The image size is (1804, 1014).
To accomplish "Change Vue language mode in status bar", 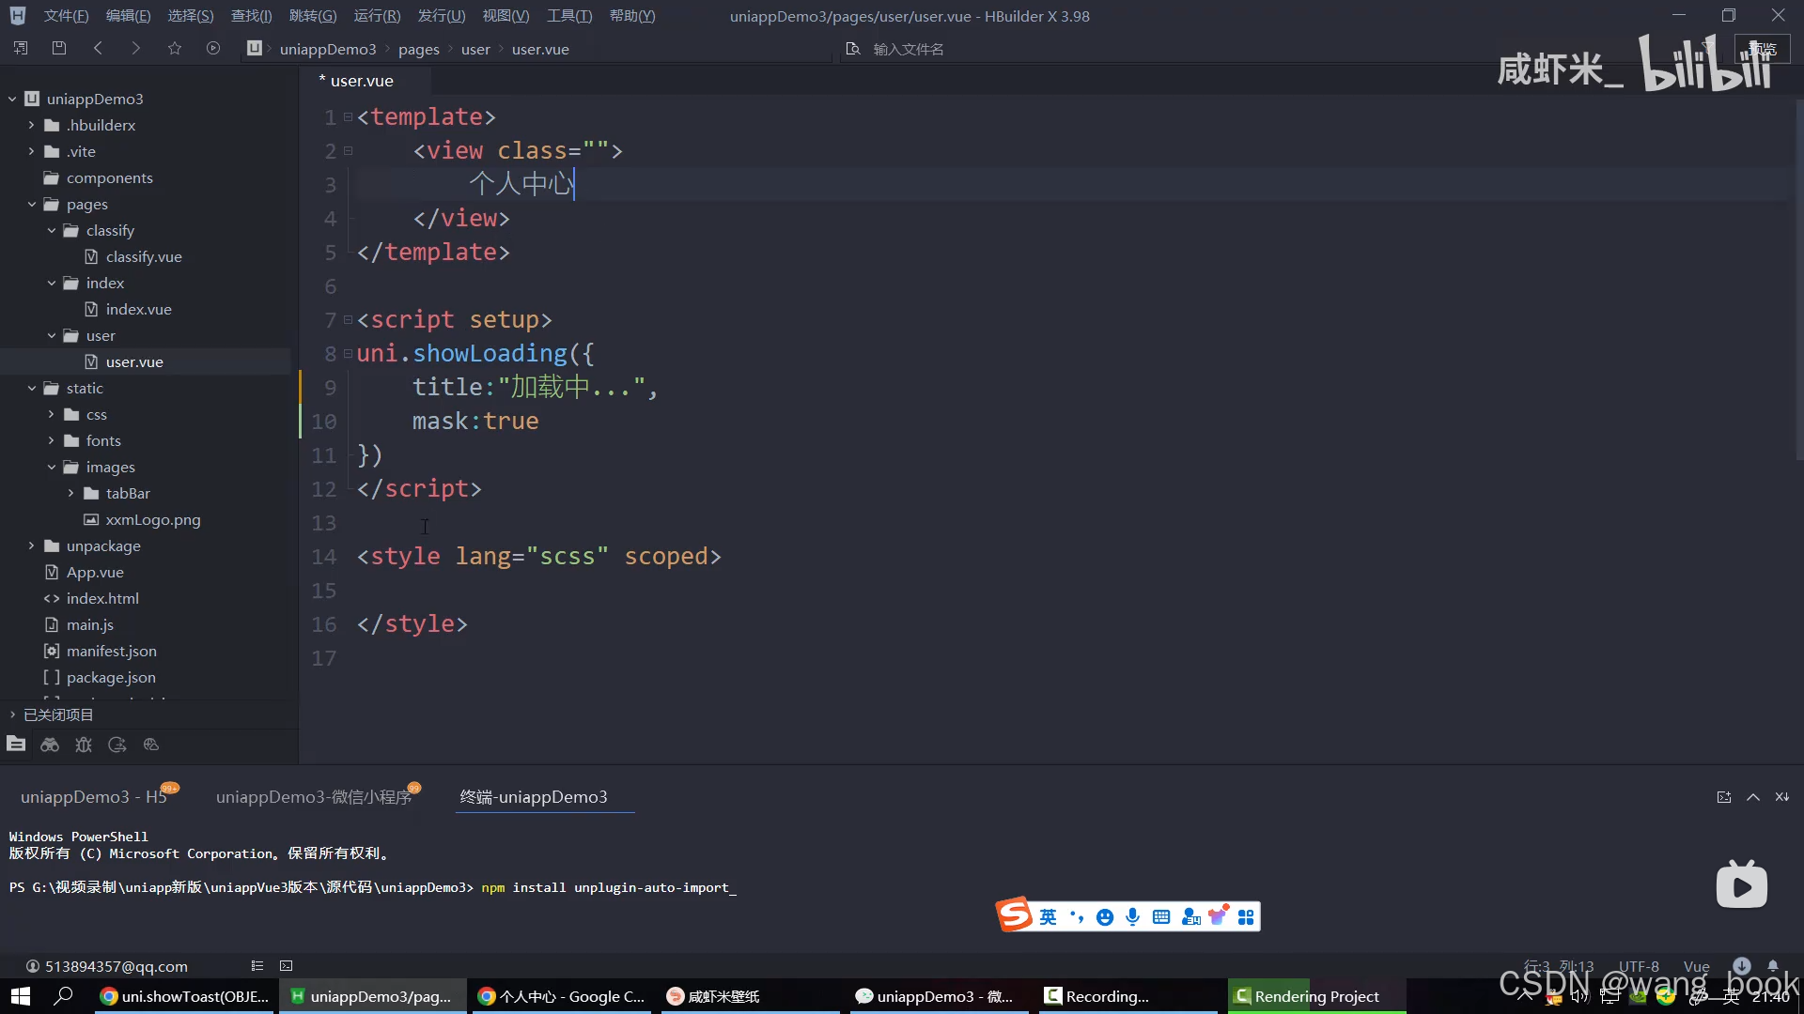I will tap(1696, 966).
